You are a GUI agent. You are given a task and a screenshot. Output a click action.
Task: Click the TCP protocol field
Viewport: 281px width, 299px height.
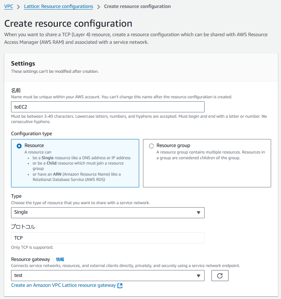click(108, 238)
